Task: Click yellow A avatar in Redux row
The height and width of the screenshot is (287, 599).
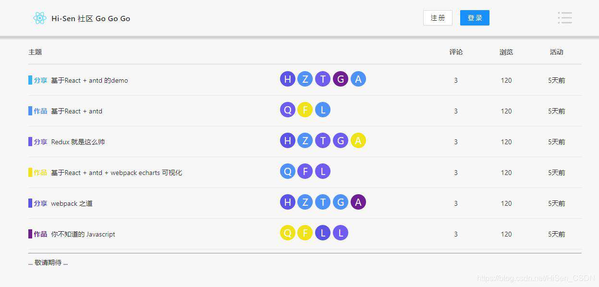Action: click(358, 141)
